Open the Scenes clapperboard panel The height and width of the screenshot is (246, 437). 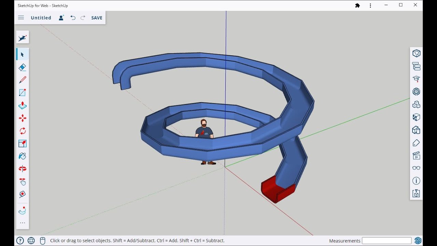[x=416, y=155]
